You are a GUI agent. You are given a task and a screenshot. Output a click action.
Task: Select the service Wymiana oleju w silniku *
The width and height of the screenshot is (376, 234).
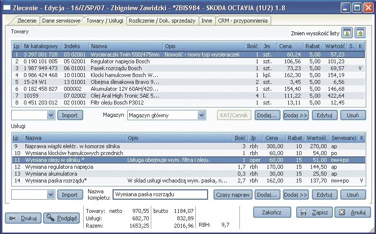tap(188, 160)
